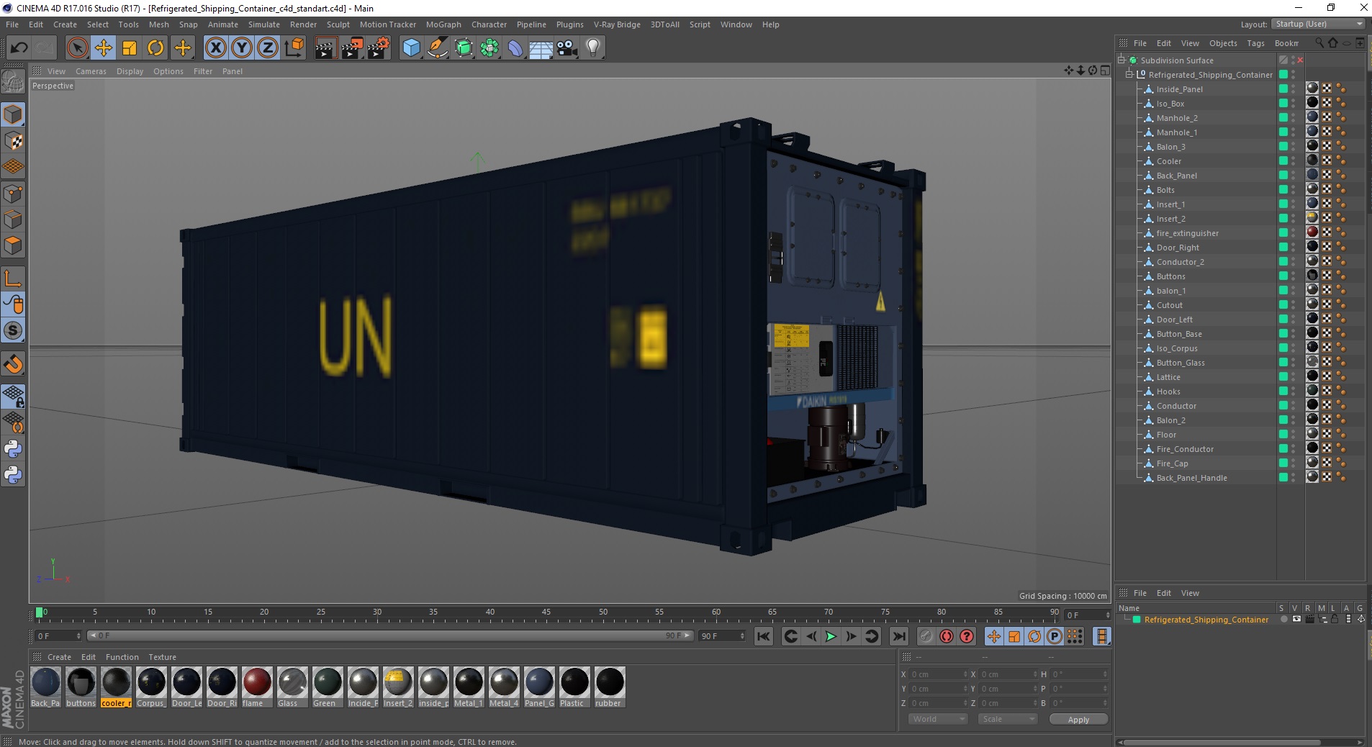
Task: Add a Camera object
Action: [567, 48]
